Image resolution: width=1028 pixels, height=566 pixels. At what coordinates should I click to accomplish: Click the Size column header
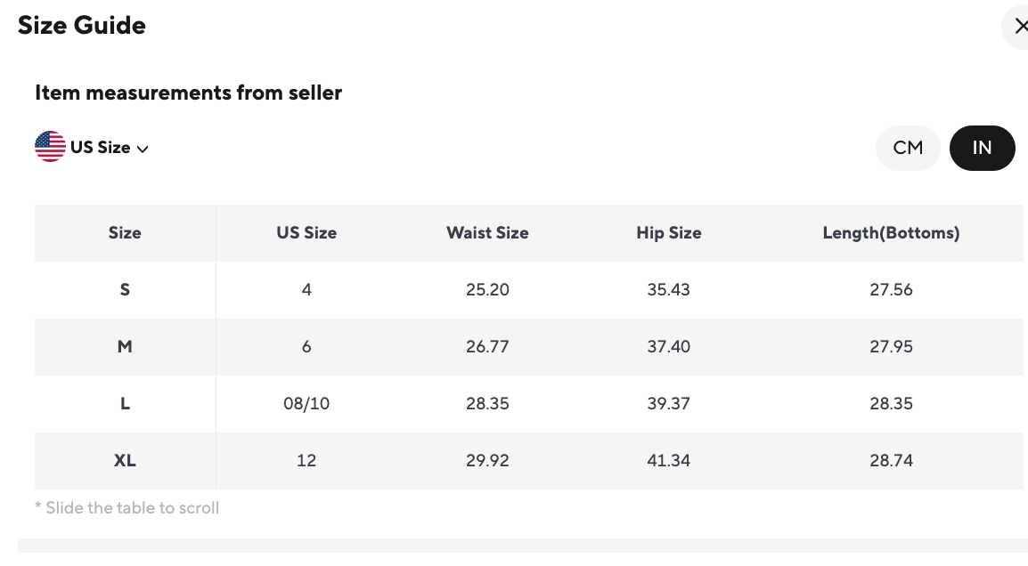[125, 233]
